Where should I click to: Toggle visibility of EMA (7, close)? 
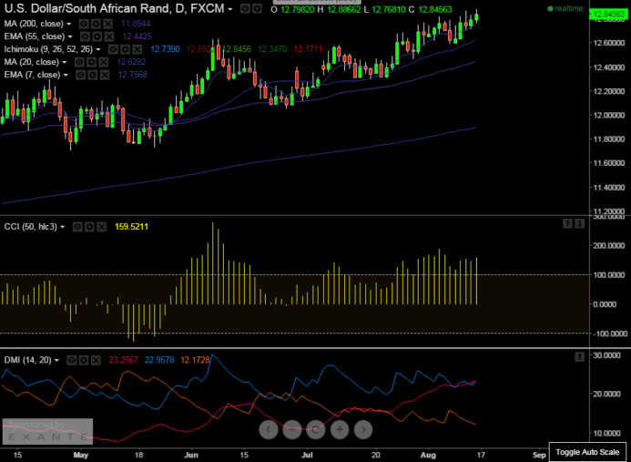tap(80, 75)
